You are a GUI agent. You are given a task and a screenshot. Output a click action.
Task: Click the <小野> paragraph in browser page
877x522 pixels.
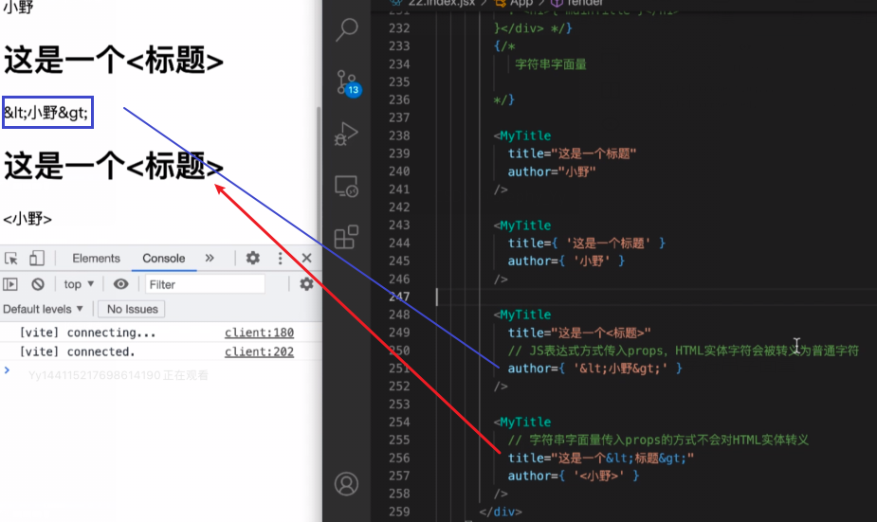27,219
